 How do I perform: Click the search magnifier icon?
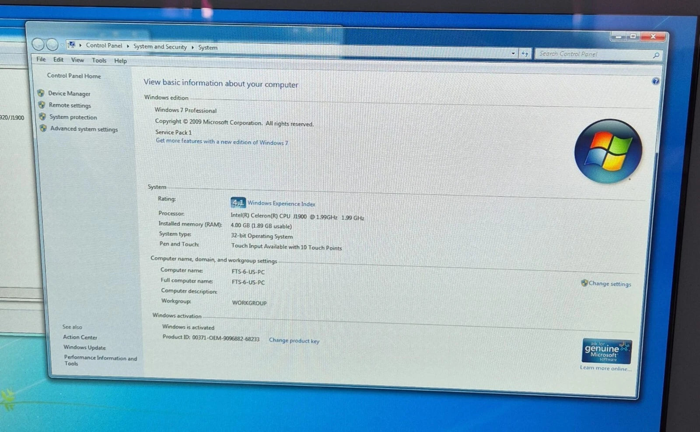(656, 55)
